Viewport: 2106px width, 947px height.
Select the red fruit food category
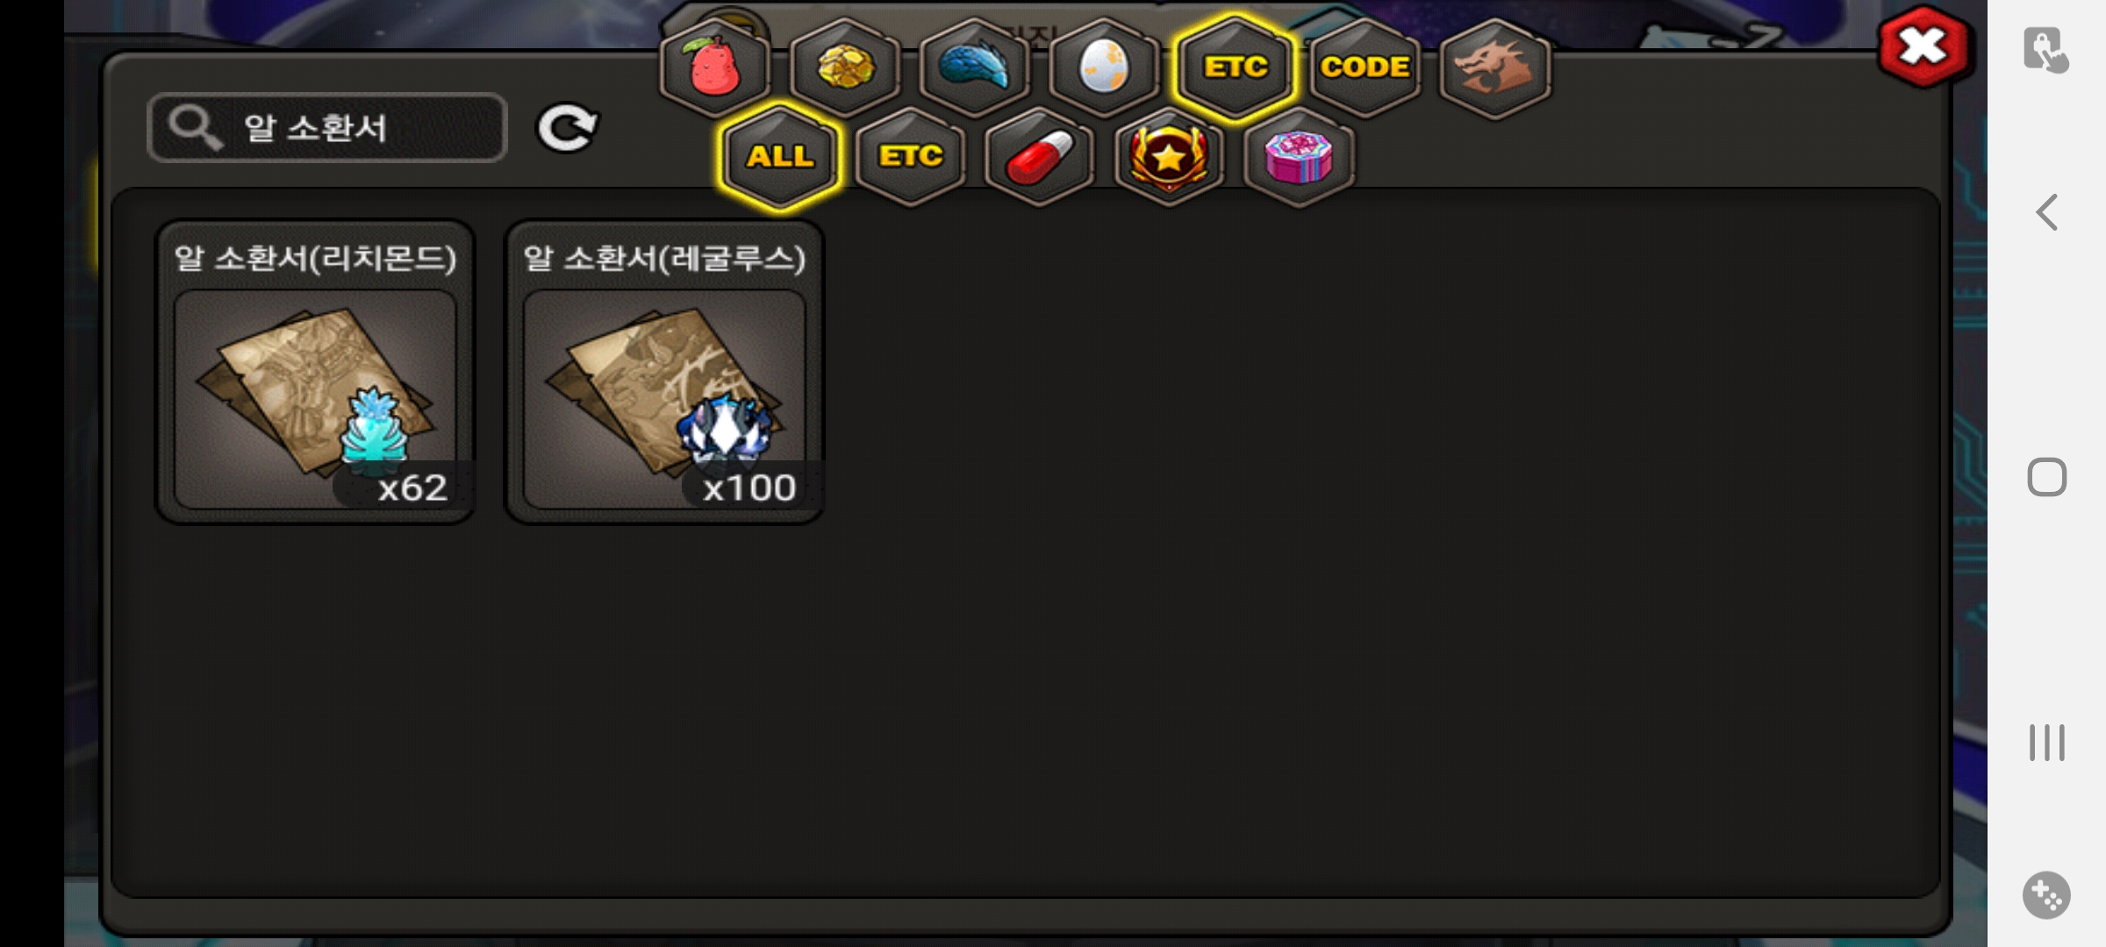point(715,68)
